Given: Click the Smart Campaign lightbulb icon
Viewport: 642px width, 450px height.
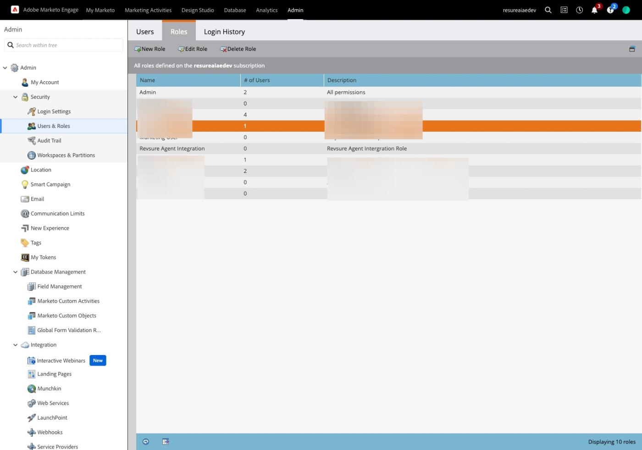Looking at the screenshot, I should click(25, 184).
